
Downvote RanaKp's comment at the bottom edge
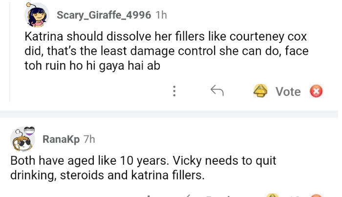click(317, 196)
